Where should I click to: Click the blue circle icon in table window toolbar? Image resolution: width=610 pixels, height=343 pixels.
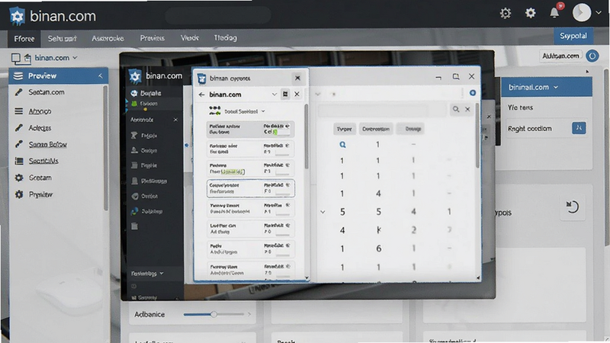click(473, 93)
